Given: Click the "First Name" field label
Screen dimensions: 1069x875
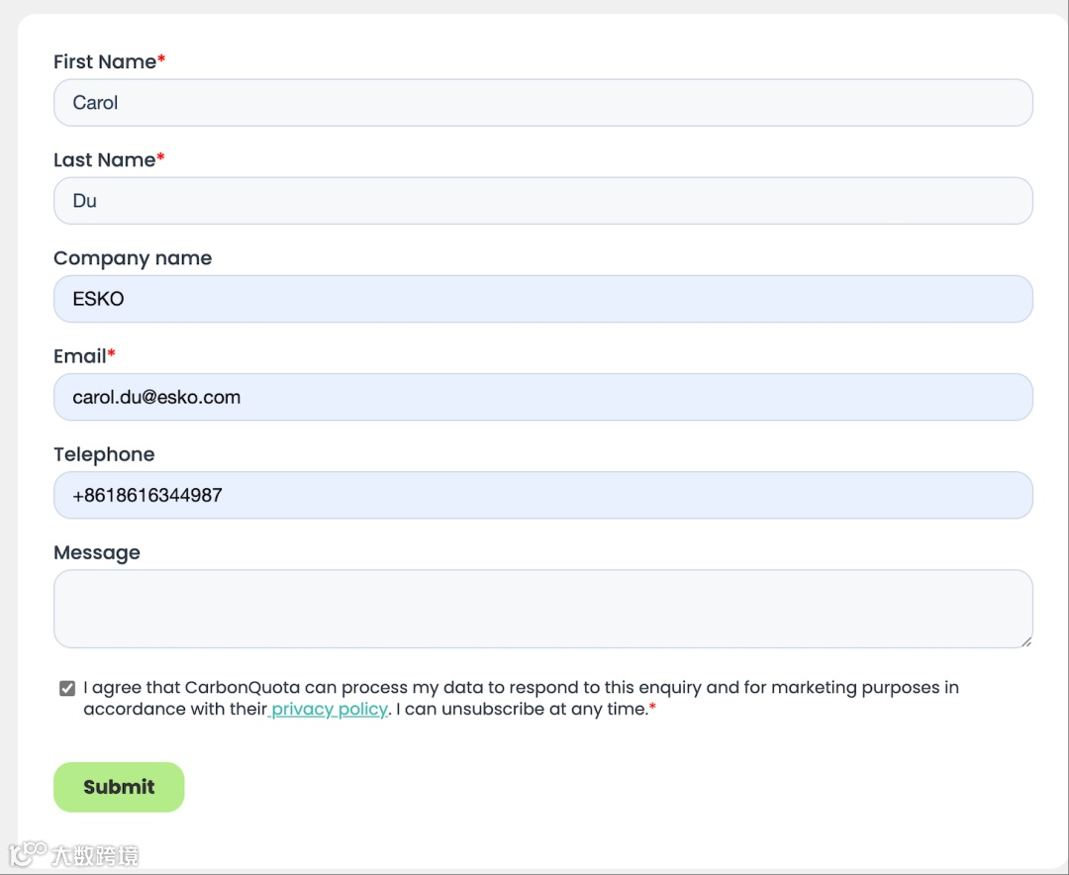Looking at the screenshot, I should point(105,61).
